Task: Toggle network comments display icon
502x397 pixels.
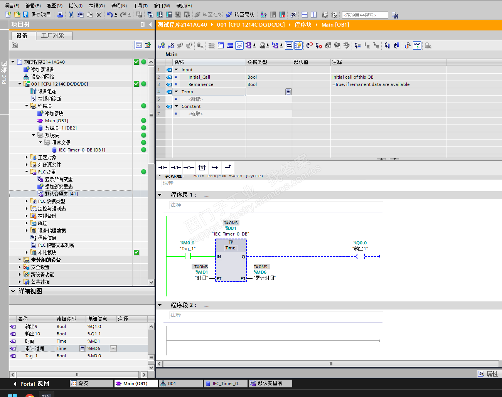Action: point(239,45)
